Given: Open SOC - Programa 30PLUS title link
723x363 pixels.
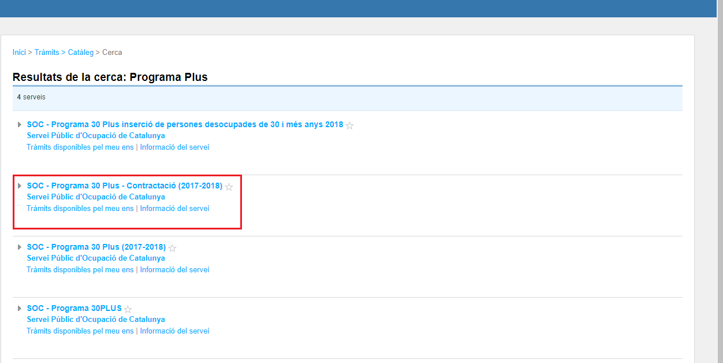Looking at the screenshot, I should click(x=74, y=308).
